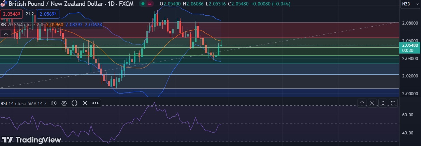Click the high value H2.06086
Screen dimensions: 421x146
(193, 4)
